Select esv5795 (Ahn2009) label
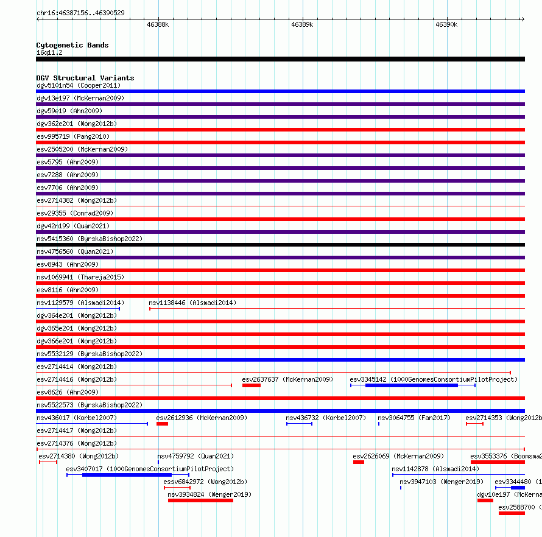The height and width of the screenshot is (537, 542). [x=68, y=162]
